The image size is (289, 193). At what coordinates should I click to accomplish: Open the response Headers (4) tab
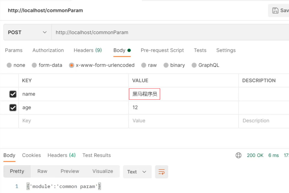[x=61, y=155]
